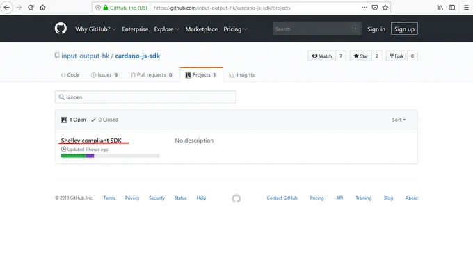Star the cardano-js-sdk repository
Screen dimensions: 473x272
click(x=360, y=56)
